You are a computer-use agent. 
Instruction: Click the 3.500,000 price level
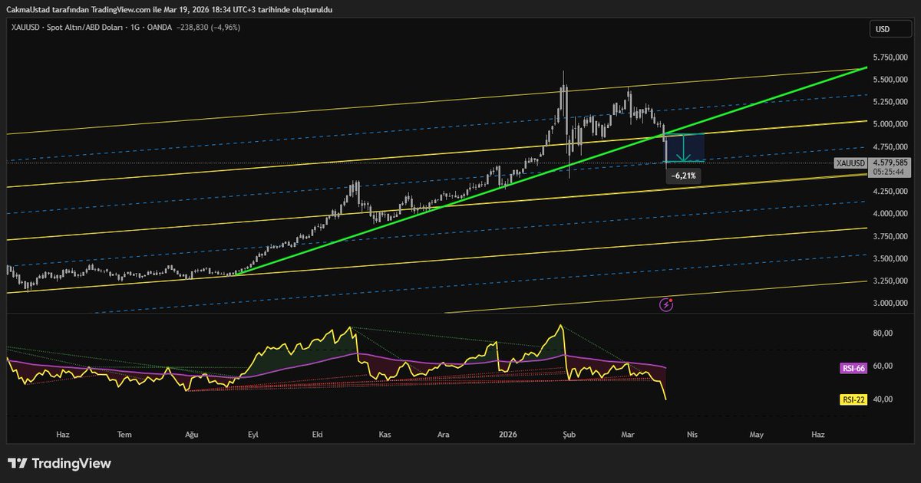pyautogui.click(x=891, y=259)
